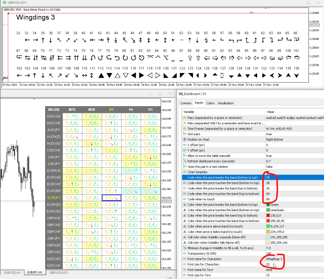Click CADJPY D1 cell with red arrow
The image size is (324, 279).
click(151, 157)
